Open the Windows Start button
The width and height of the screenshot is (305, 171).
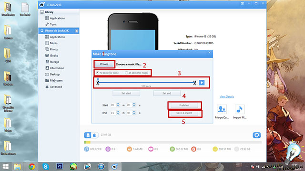point(5,167)
